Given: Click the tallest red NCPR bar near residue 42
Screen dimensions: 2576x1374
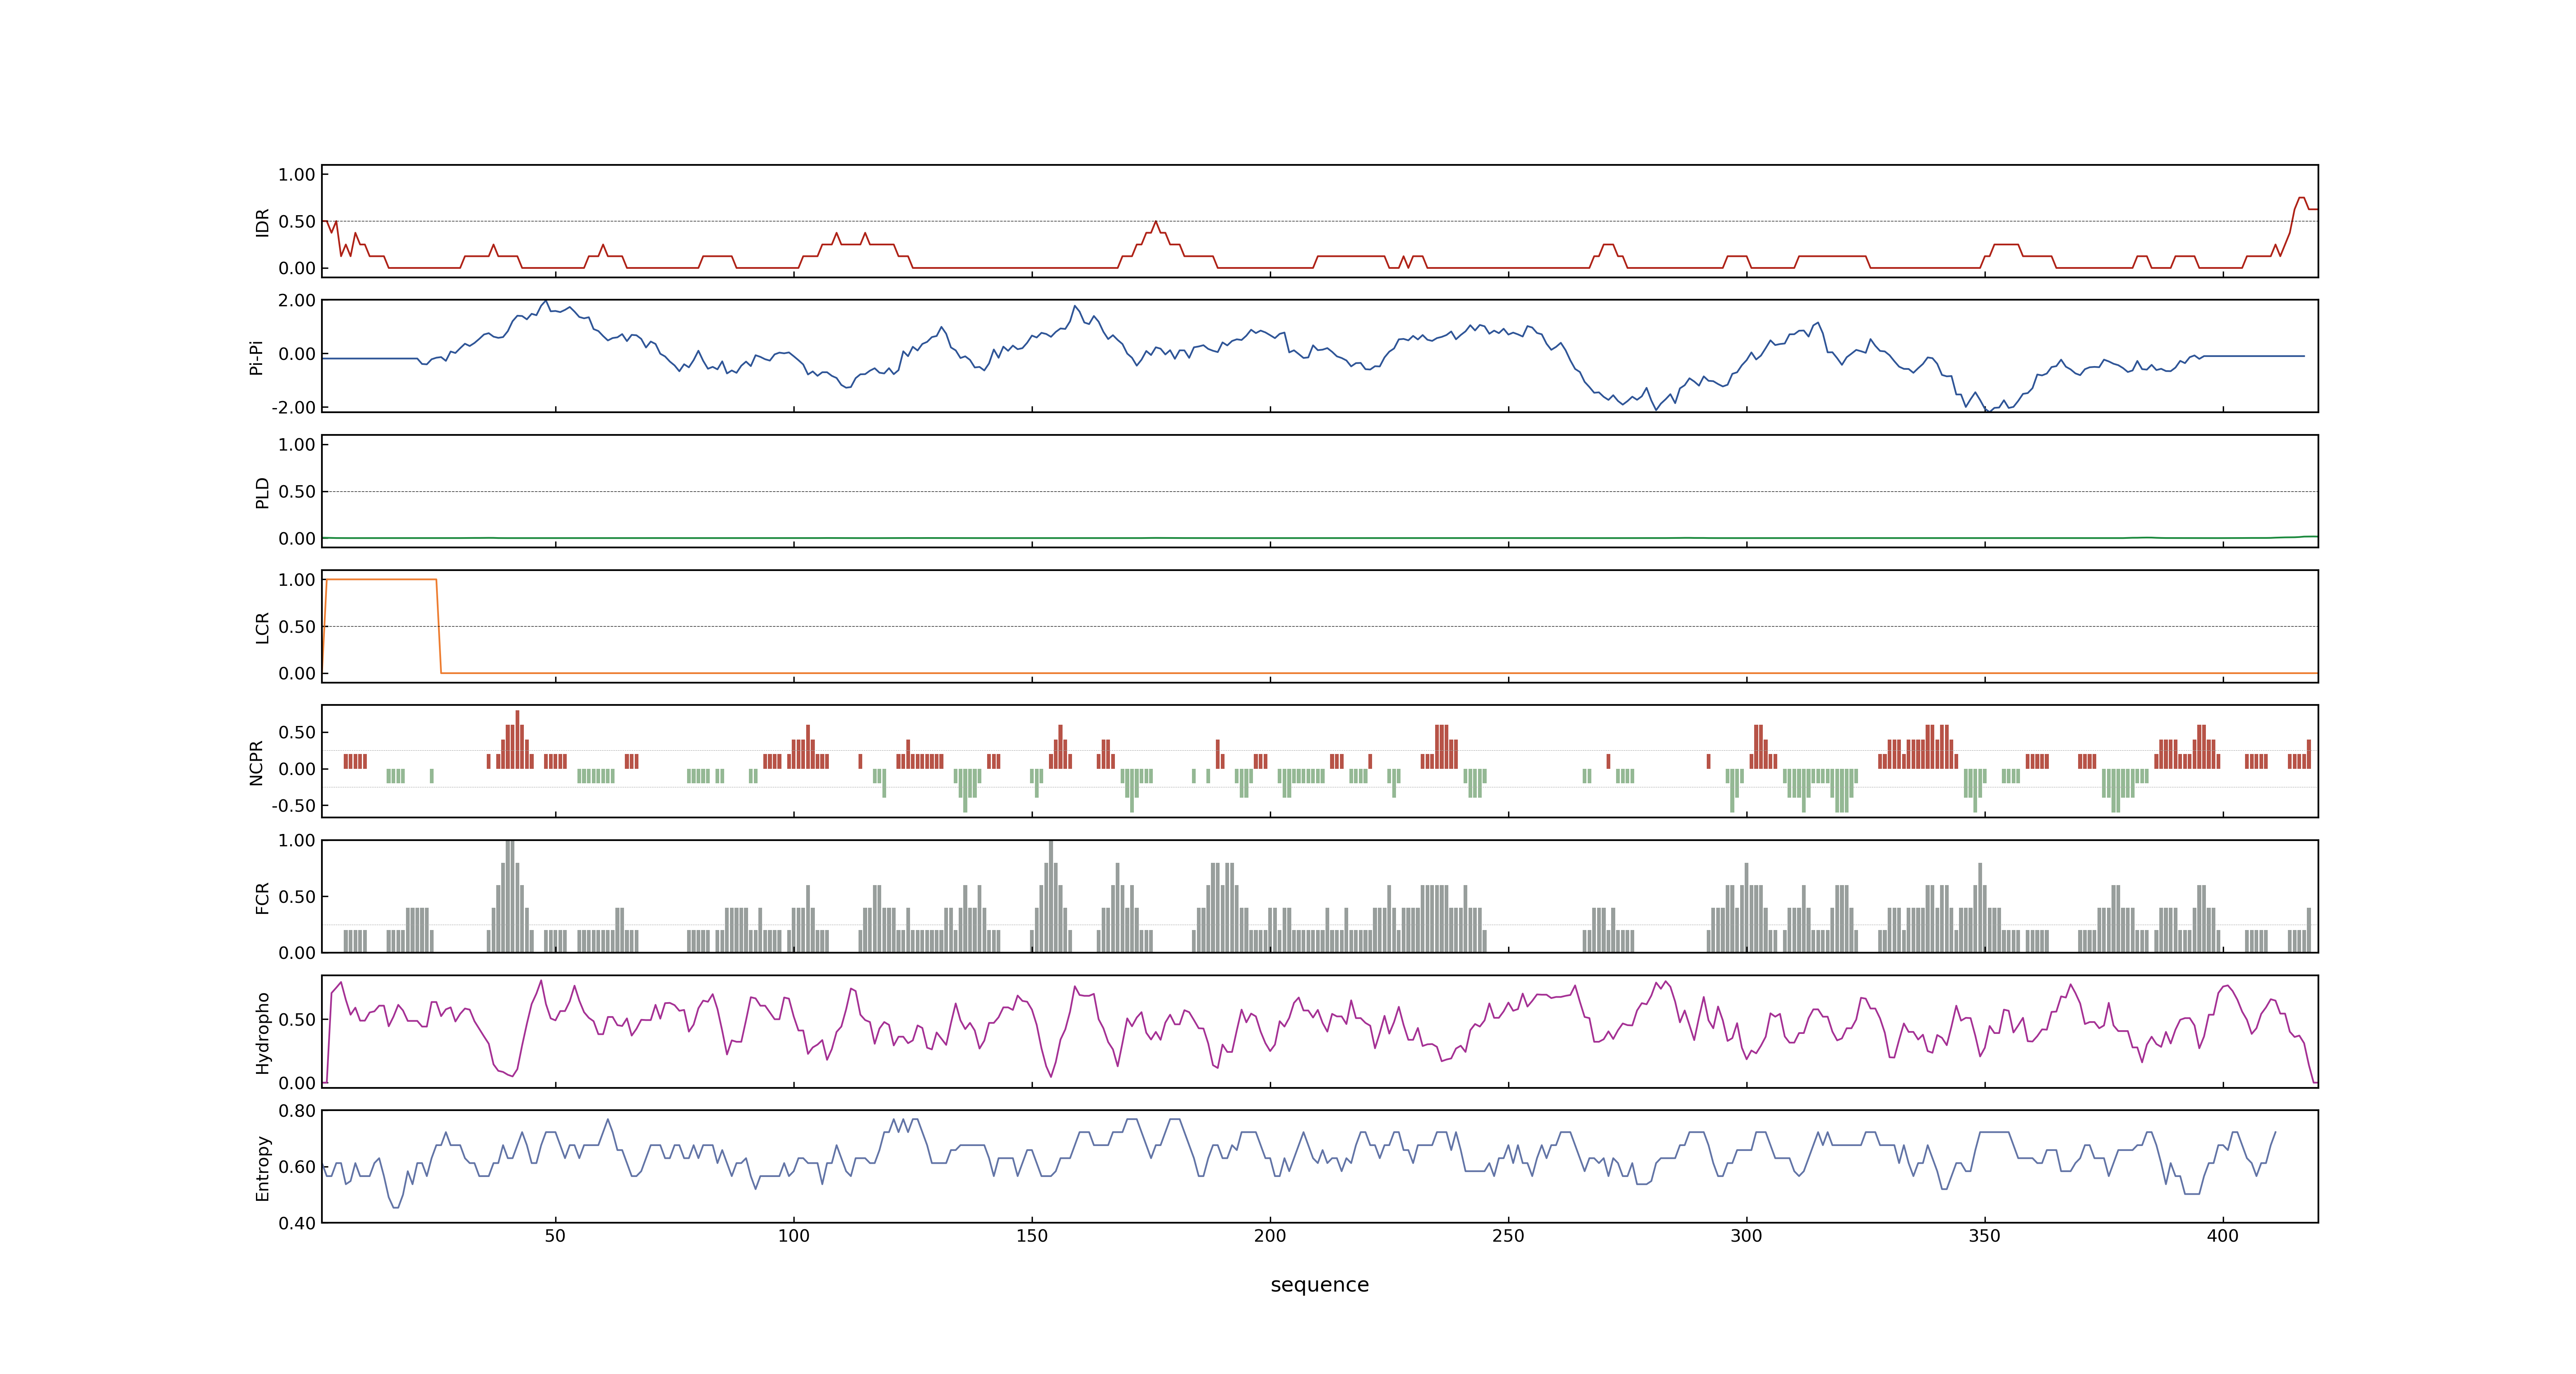Looking at the screenshot, I should tap(517, 739).
